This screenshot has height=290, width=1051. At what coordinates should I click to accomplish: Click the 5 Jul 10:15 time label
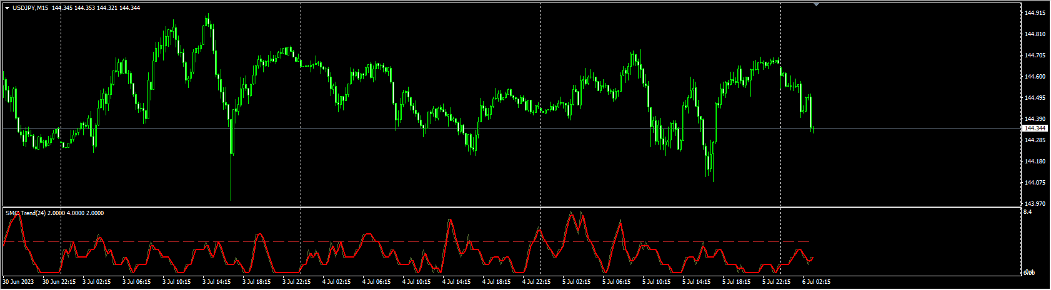(658, 282)
